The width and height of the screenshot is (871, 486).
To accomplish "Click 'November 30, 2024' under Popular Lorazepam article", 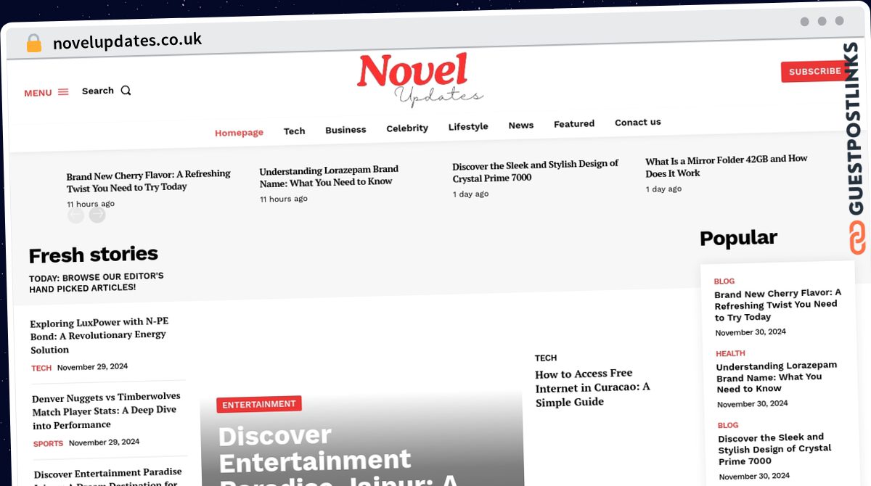I will (x=752, y=404).
